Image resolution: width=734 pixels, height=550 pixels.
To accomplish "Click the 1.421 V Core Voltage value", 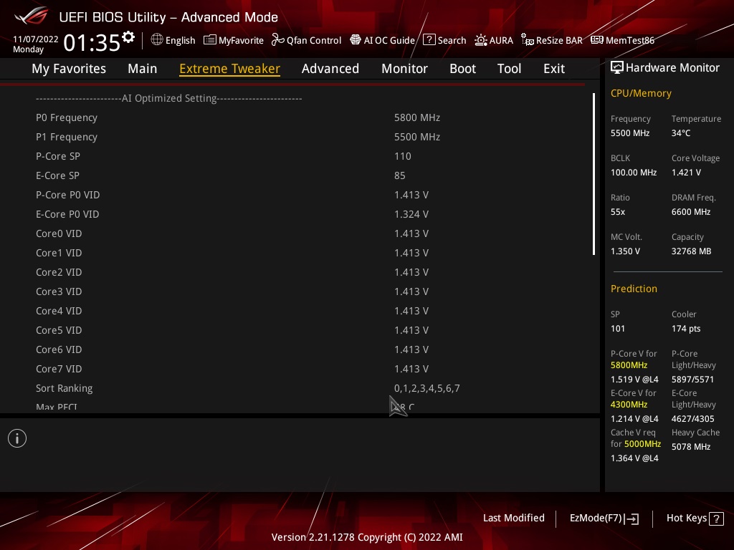I will (x=686, y=173).
